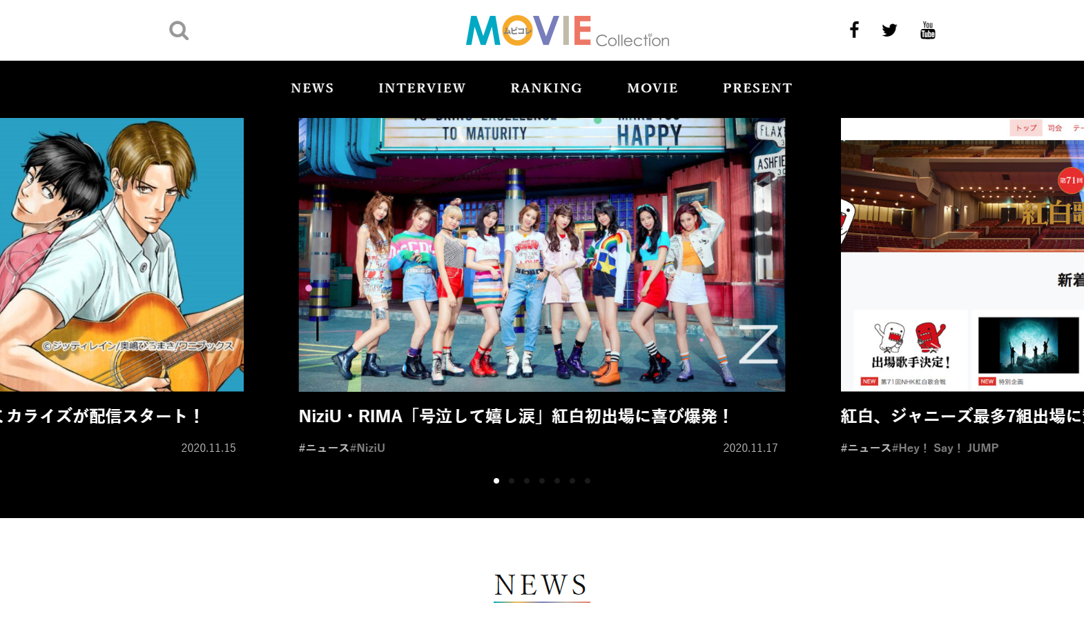Open the Kohaku hall screenshot slide
Image resolution: width=1084 pixels, height=625 pixels.
pos(962,255)
